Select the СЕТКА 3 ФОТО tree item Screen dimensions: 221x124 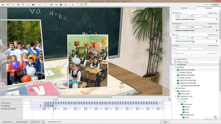click(182, 59)
